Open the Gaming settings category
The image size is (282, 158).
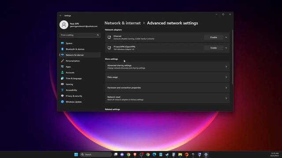coord(80,84)
